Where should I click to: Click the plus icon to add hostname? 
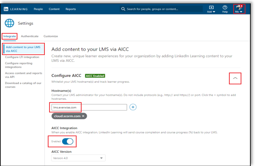click(133, 107)
